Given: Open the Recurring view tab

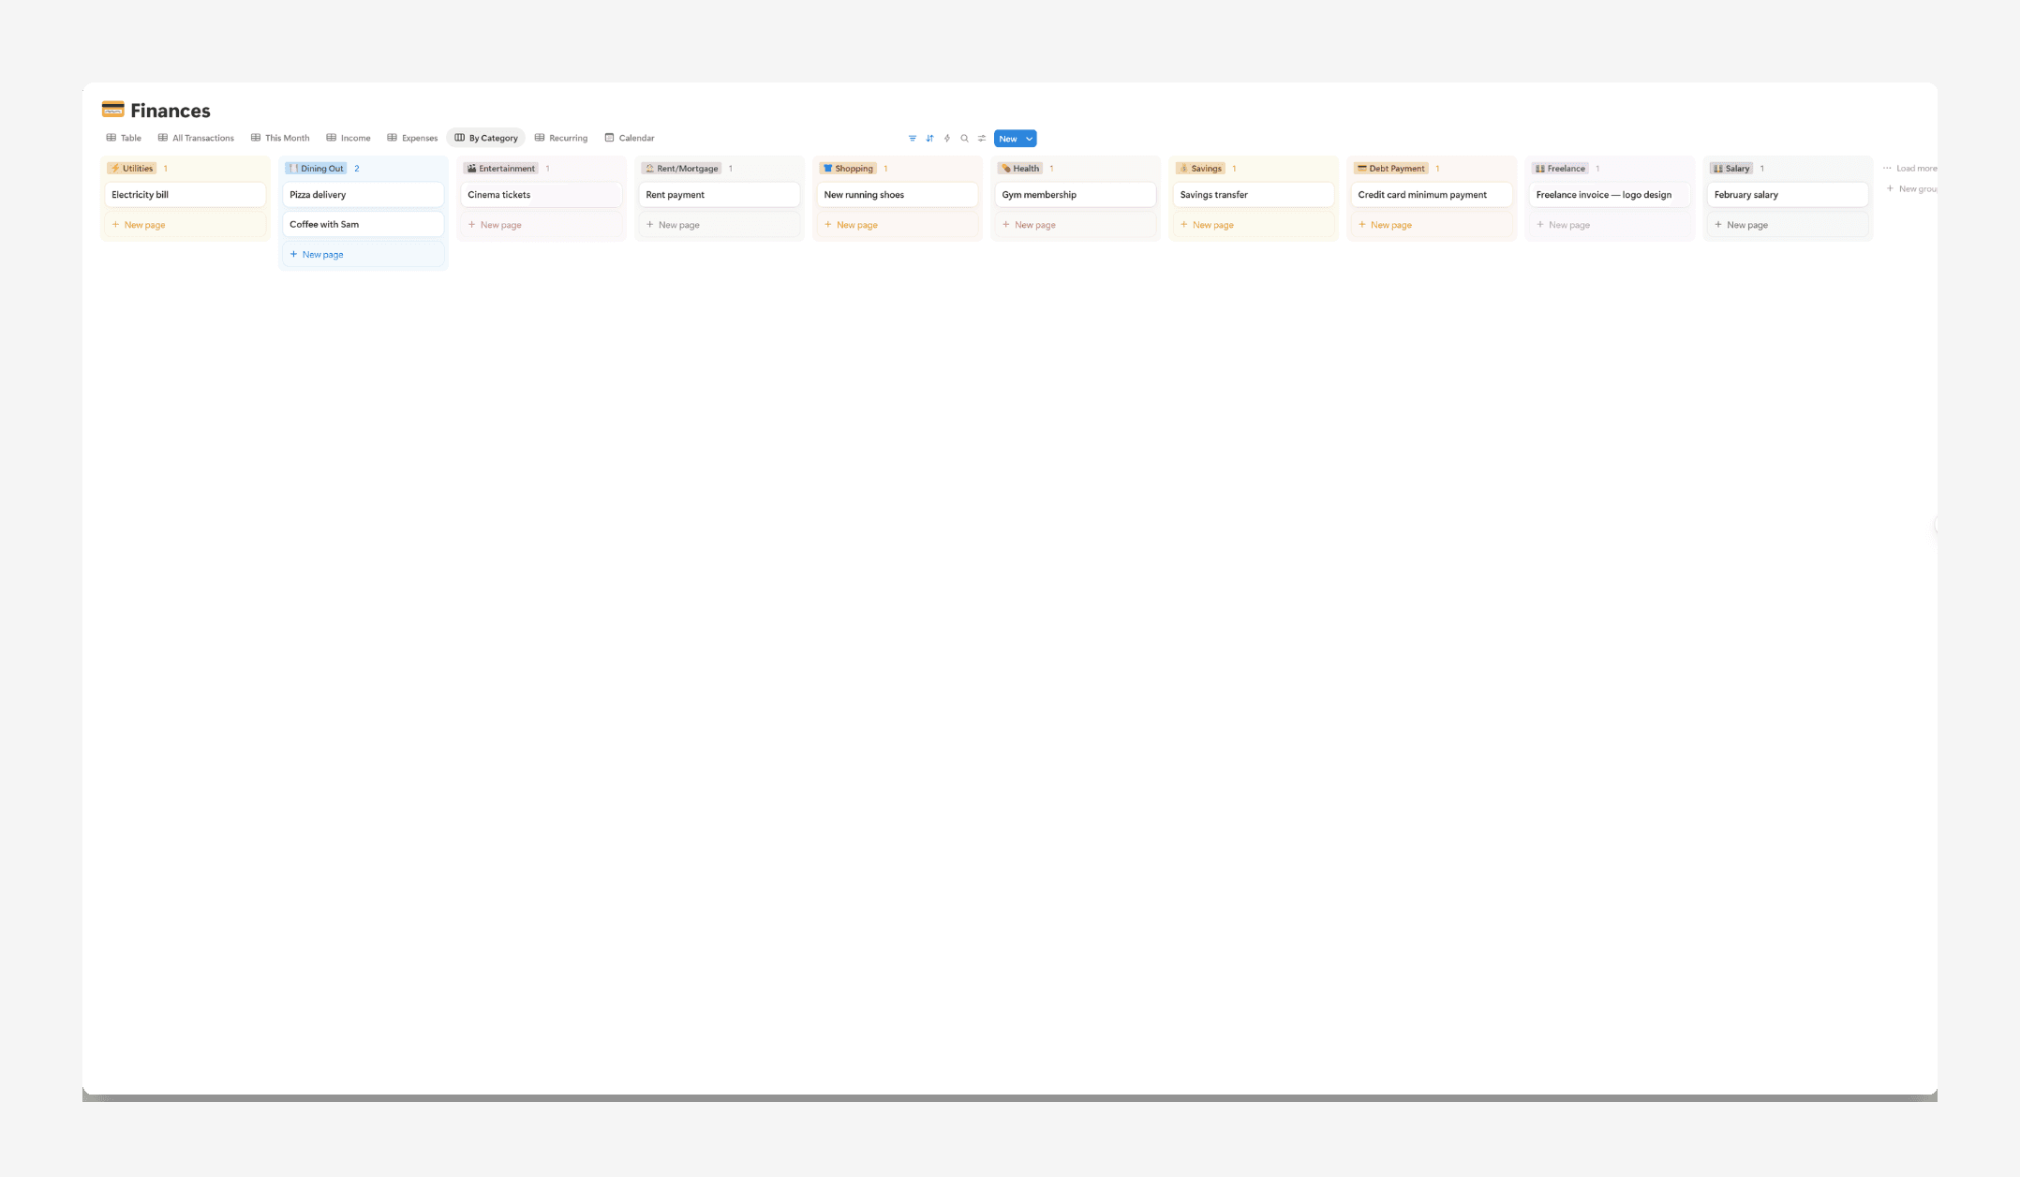Looking at the screenshot, I should tap(561, 138).
